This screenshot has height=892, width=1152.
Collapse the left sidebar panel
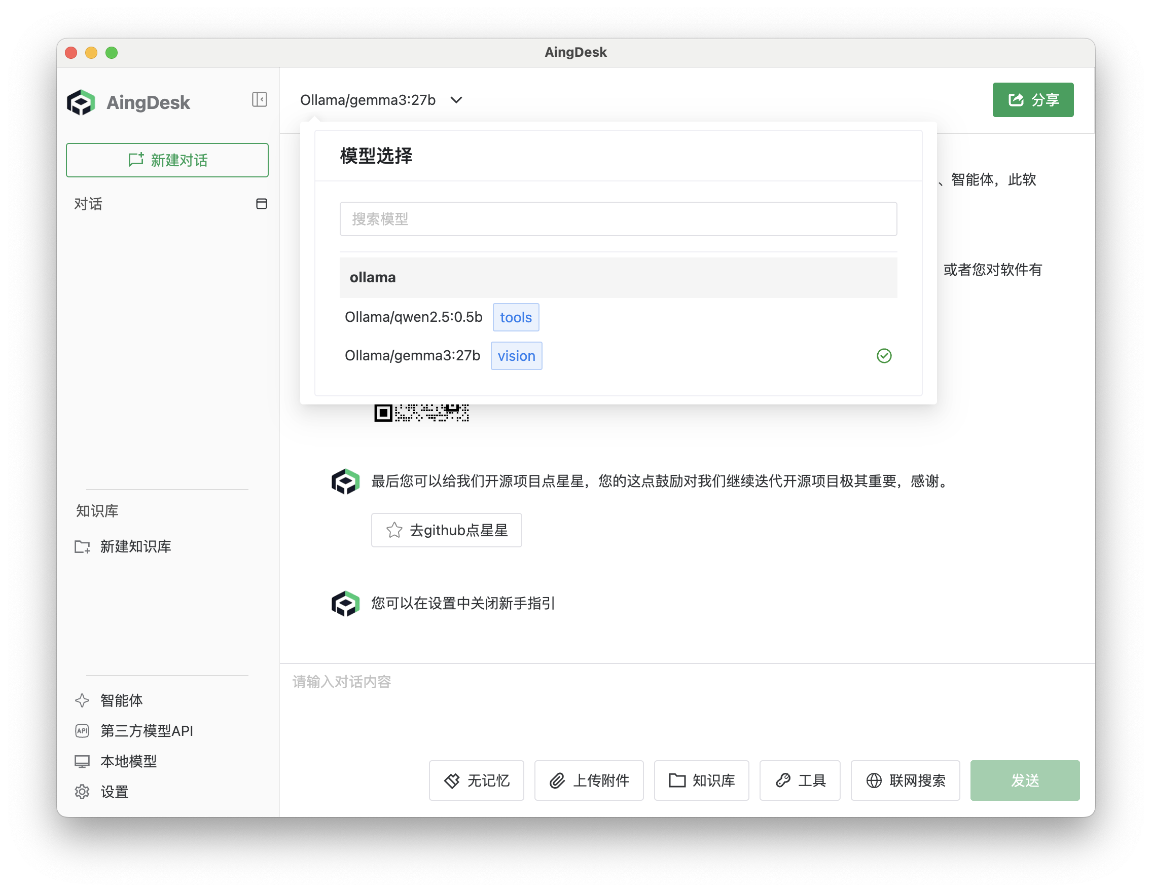point(259,100)
